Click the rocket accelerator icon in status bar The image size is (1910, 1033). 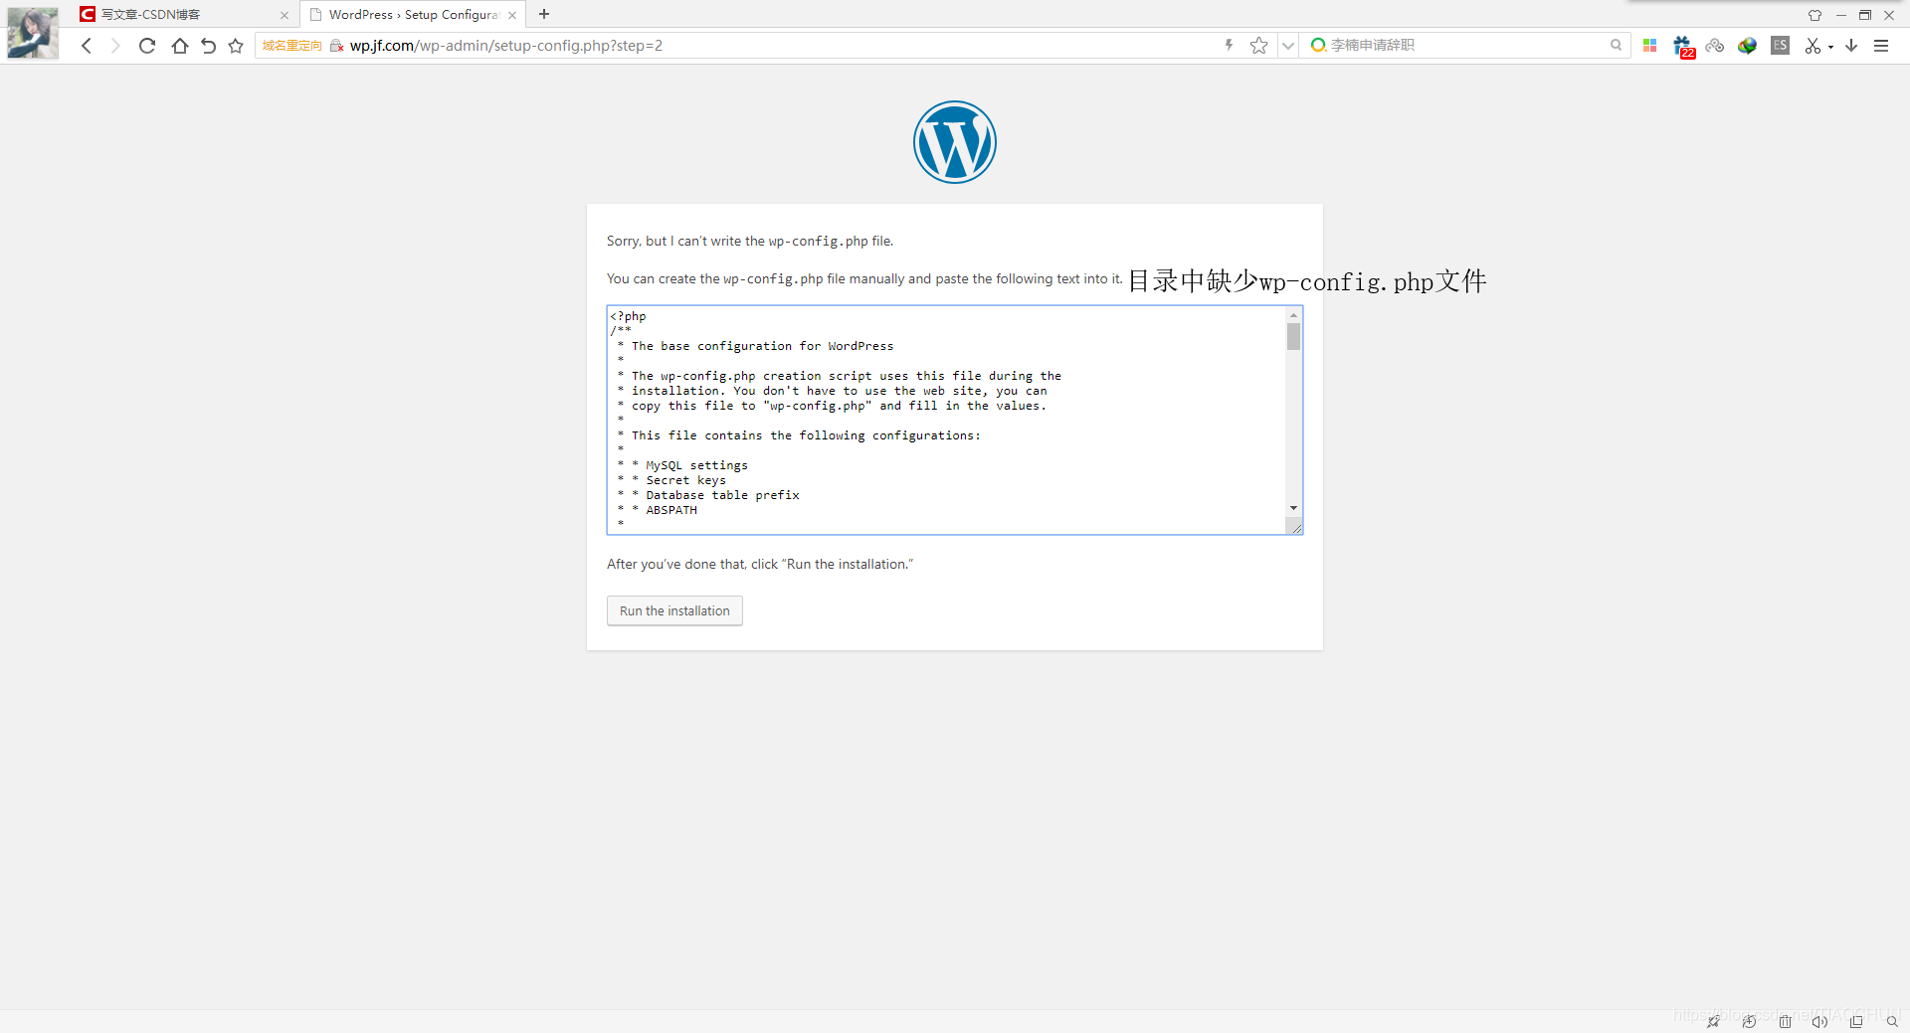click(x=1713, y=1021)
